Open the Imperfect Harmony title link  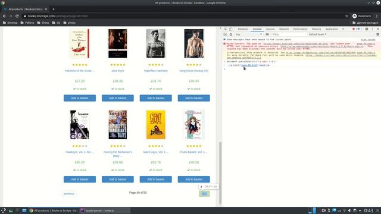pos(156,71)
